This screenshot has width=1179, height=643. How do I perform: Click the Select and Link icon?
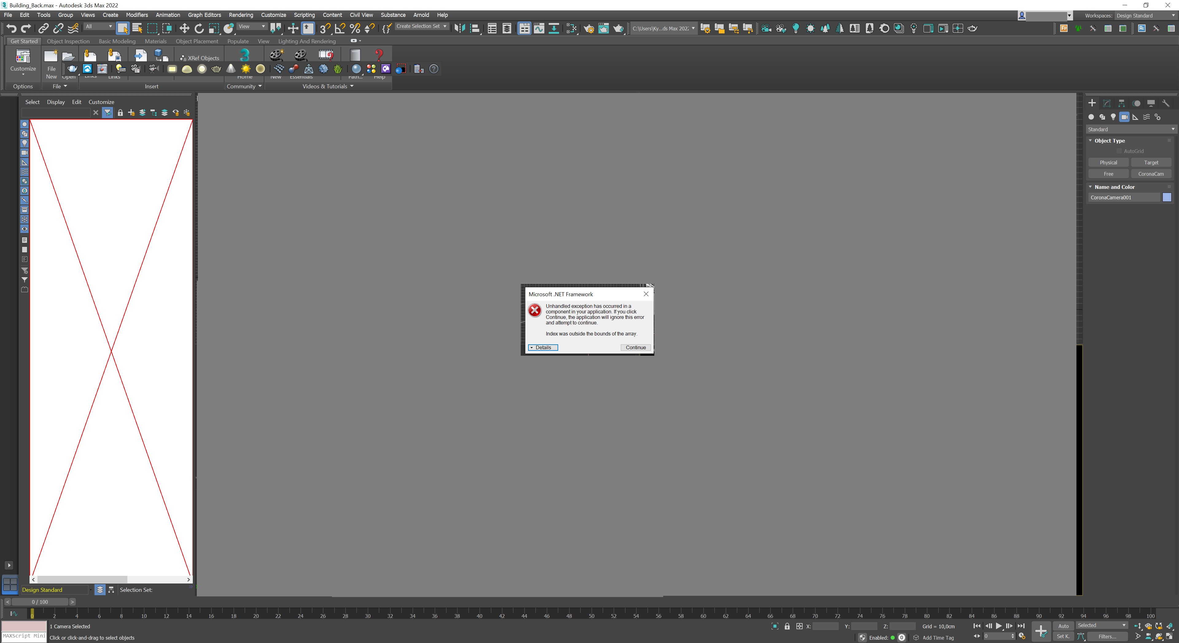coord(43,28)
